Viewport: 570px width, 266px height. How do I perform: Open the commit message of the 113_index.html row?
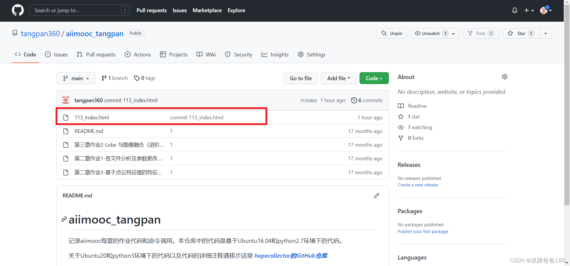click(197, 118)
